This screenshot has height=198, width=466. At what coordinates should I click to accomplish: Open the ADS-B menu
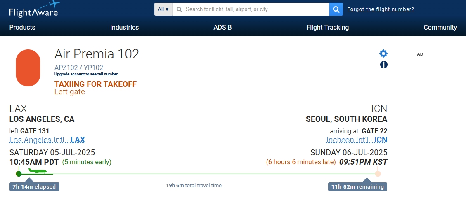(222, 27)
